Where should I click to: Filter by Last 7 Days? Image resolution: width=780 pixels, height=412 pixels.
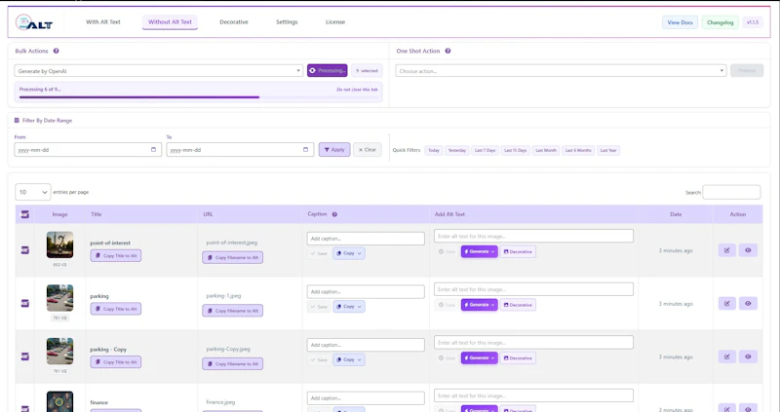[485, 150]
